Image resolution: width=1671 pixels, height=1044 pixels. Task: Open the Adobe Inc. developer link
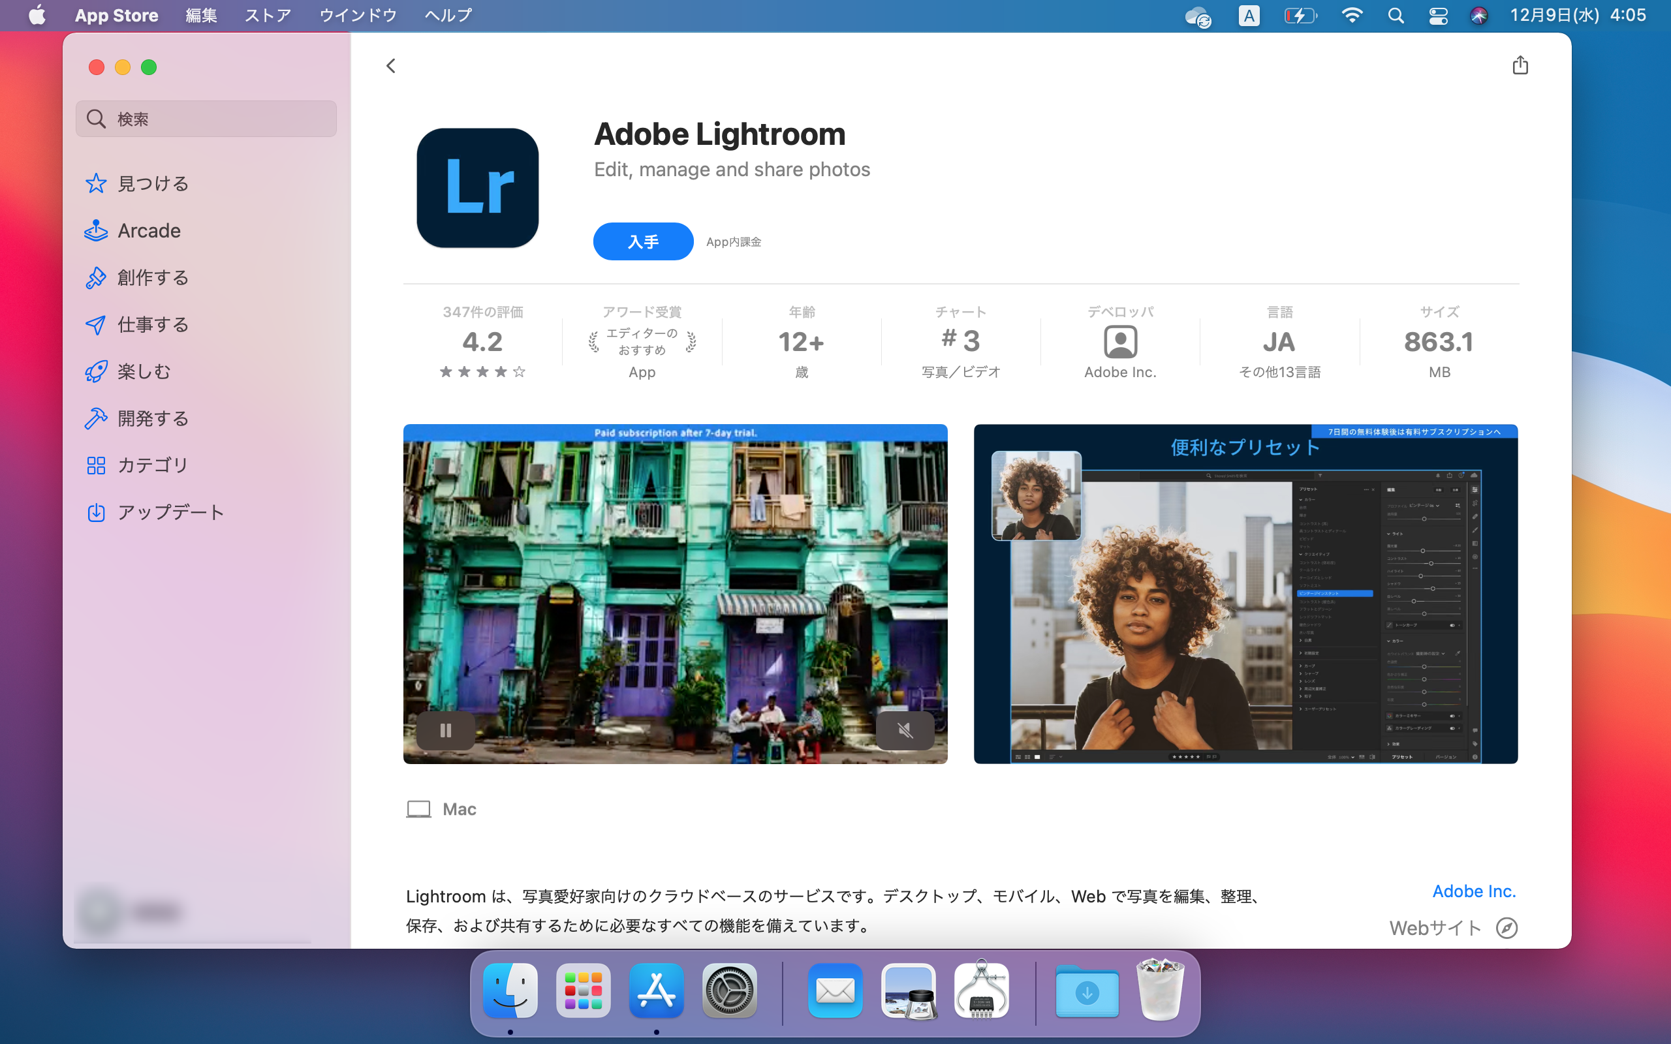coord(1475,891)
